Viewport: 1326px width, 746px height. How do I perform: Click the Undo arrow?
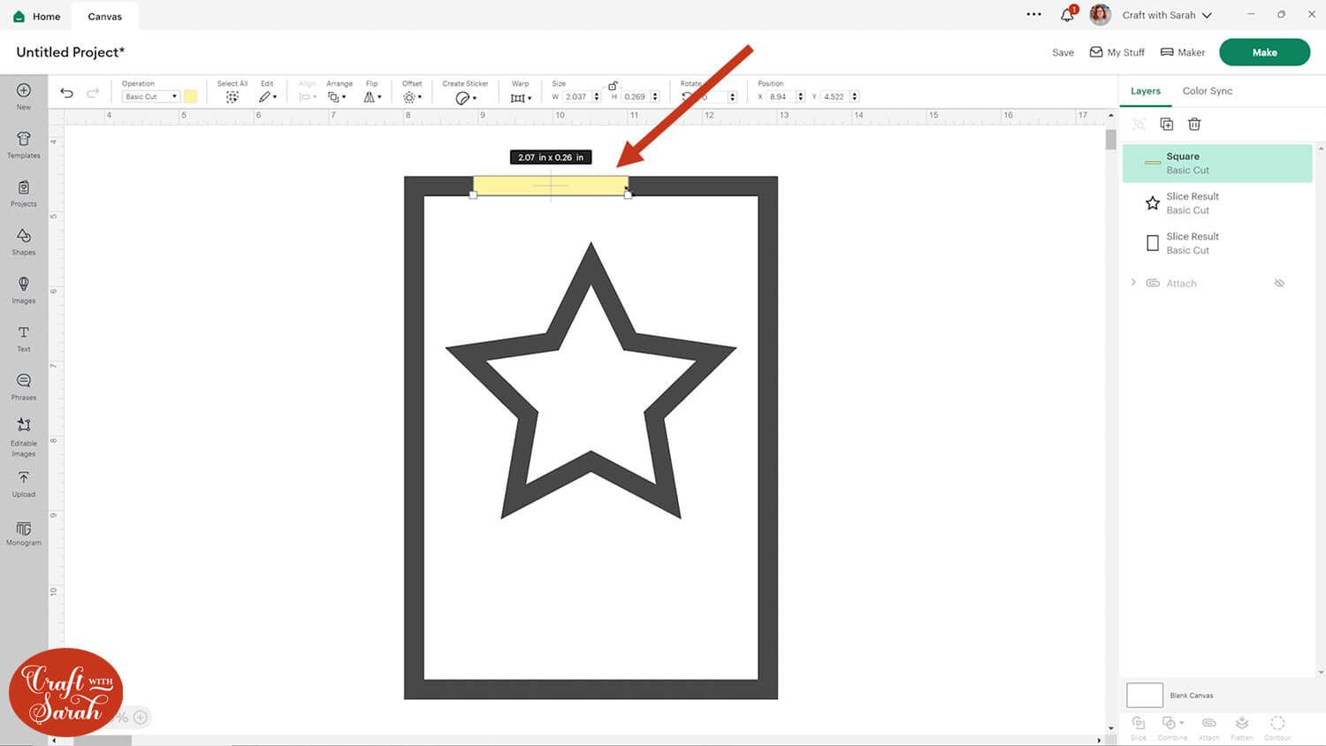coord(66,93)
